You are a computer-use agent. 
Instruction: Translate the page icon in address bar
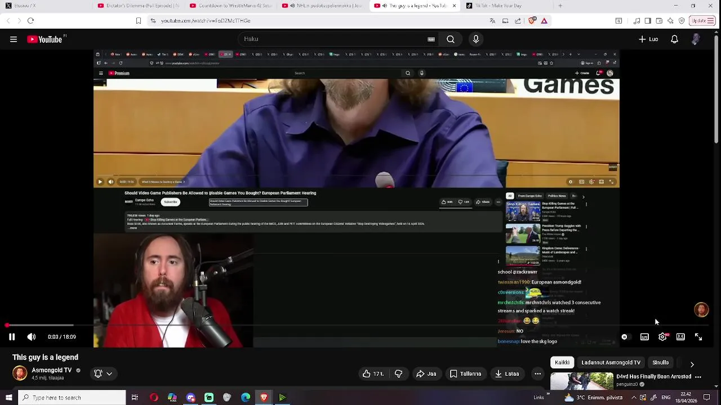click(x=492, y=21)
